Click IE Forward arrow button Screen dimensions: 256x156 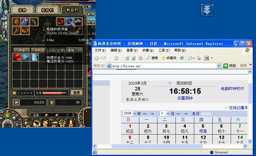point(116,58)
